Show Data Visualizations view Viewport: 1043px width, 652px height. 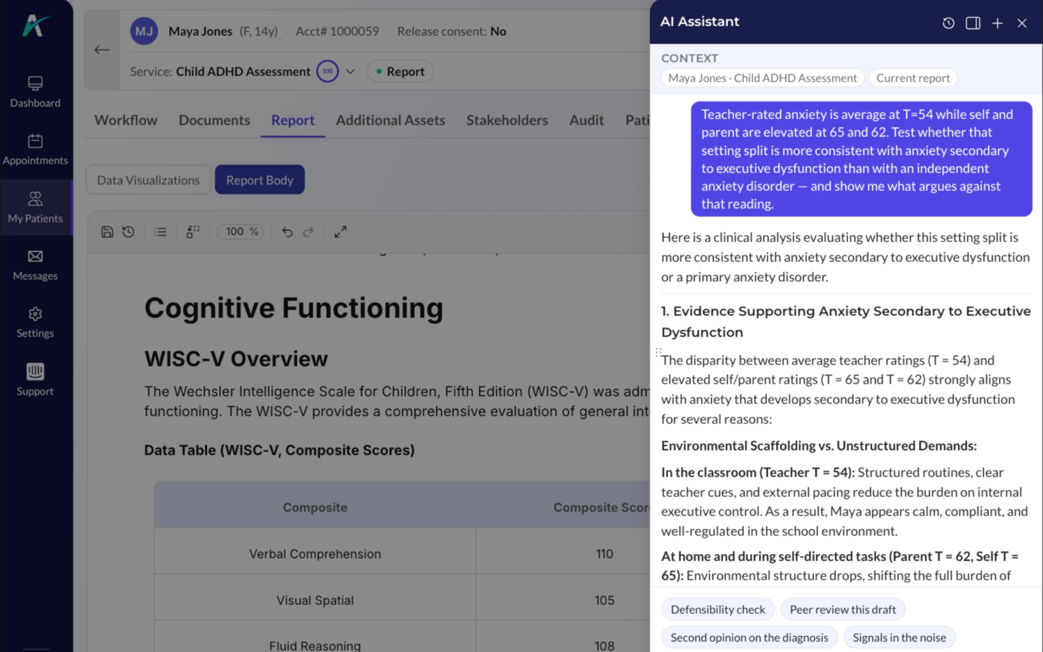click(148, 180)
